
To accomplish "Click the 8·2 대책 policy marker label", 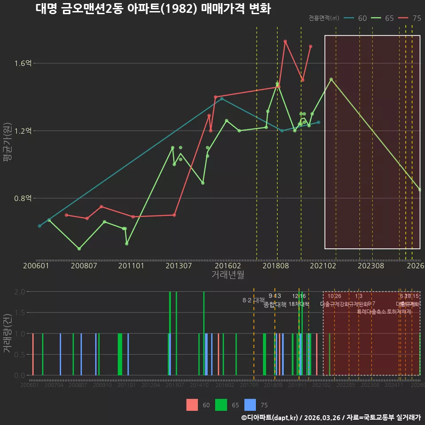I will (x=253, y=300).
